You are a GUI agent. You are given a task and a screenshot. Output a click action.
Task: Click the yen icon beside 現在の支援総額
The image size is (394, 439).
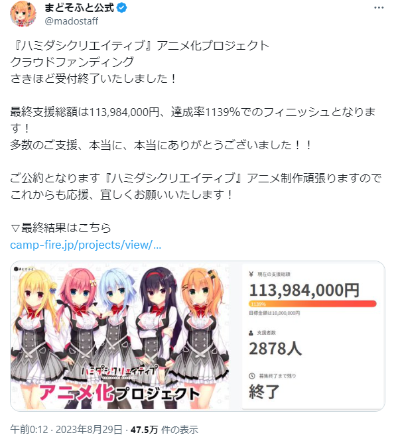pos(251,275)
